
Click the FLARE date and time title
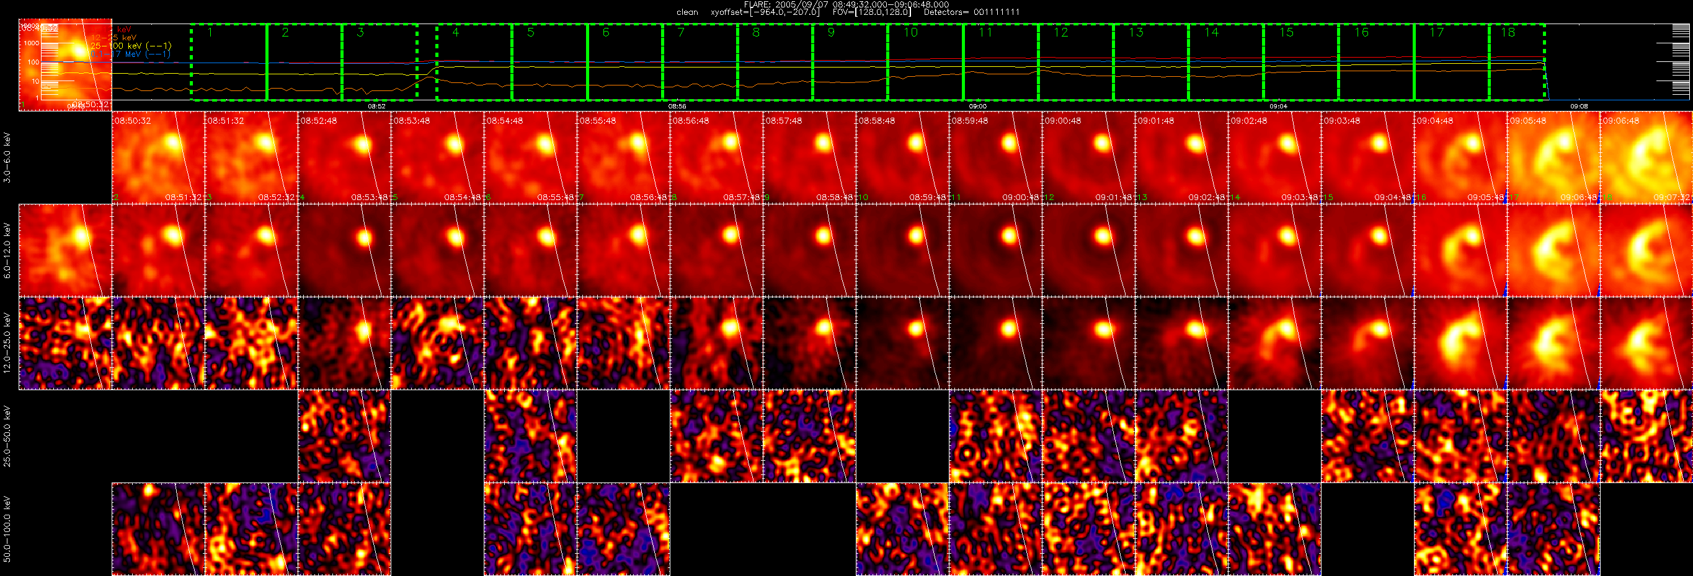click(846, 4)
